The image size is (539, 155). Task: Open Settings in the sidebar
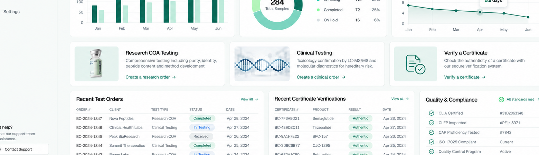[11, 12]
